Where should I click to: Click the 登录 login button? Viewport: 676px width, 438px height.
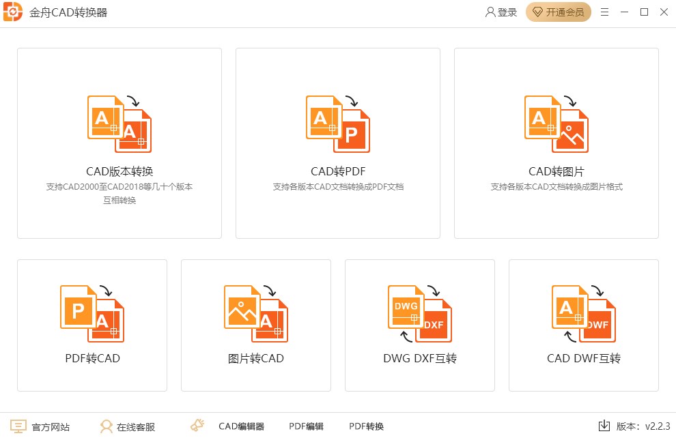coord(501,12)
